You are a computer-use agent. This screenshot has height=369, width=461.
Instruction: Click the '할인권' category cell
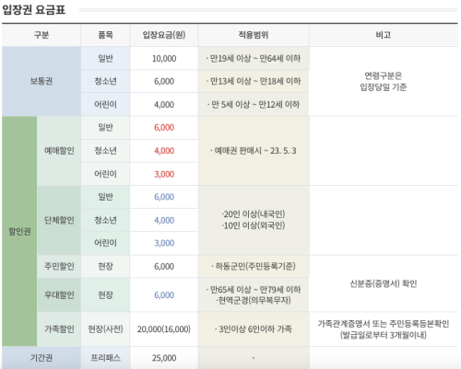[19, 231]
